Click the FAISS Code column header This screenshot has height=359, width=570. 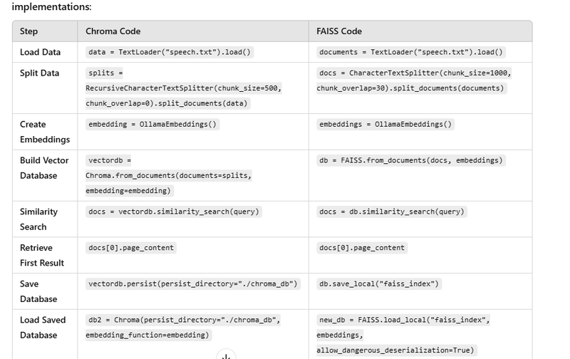coord(339,31)
